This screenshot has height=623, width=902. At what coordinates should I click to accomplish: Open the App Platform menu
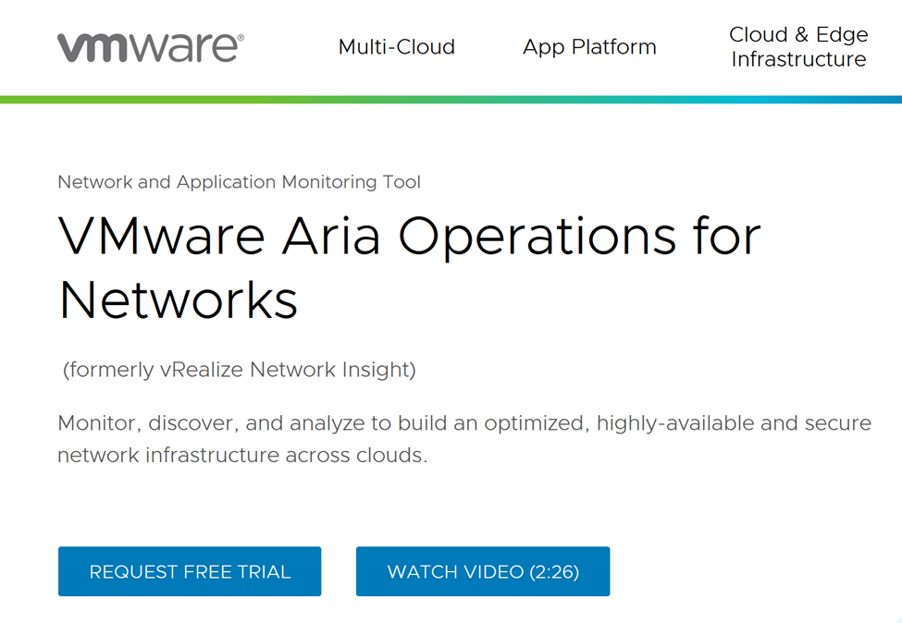click(x=589, y=47)
